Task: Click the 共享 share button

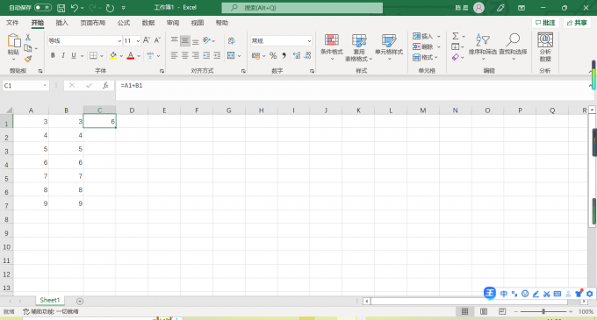Action: point(577,23)
